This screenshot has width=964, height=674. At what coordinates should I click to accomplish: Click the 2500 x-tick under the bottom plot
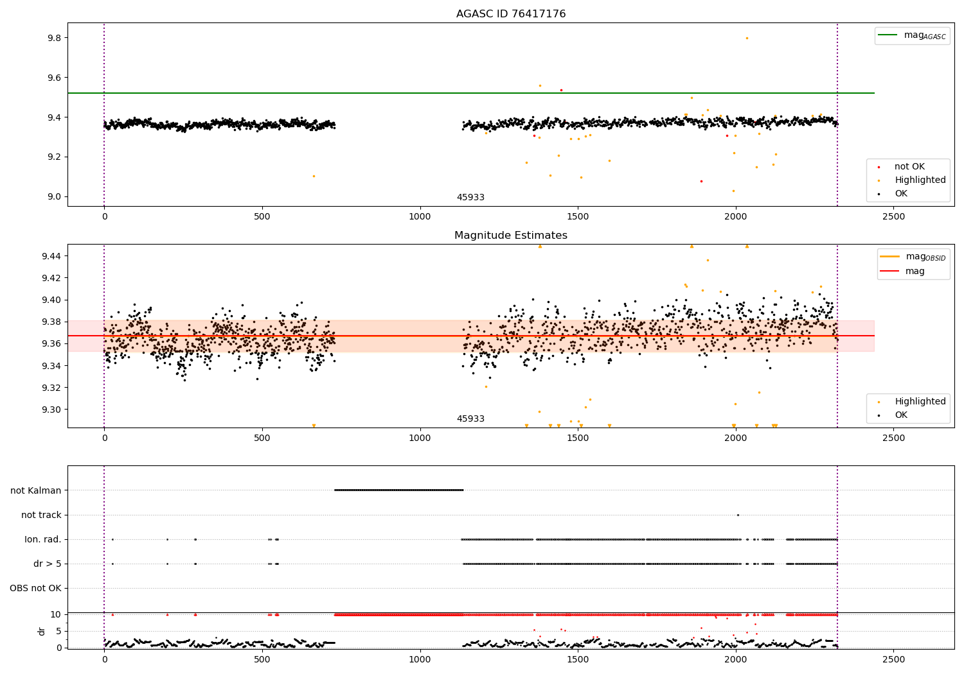click(x=893, y=659)
